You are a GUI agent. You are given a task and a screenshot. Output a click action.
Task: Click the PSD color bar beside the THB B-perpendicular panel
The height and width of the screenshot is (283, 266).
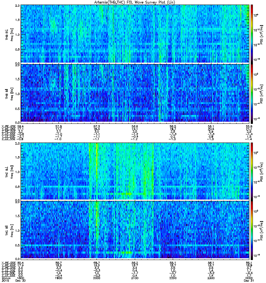[252, 34]
